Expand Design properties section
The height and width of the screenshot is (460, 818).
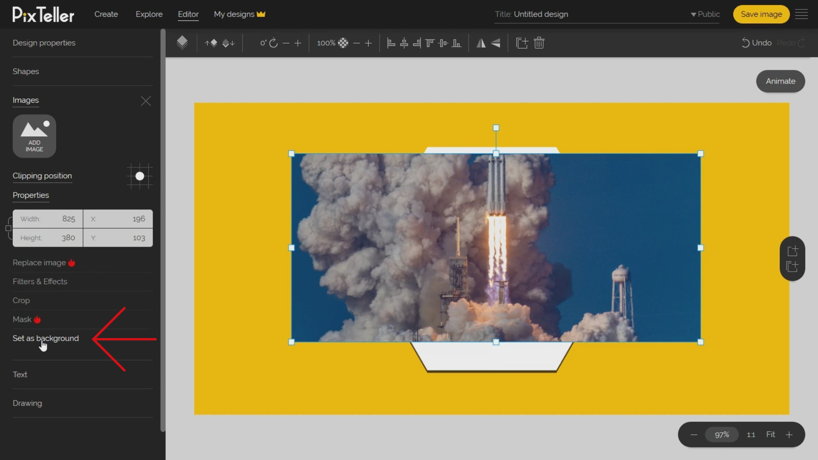tap(44, 43)
